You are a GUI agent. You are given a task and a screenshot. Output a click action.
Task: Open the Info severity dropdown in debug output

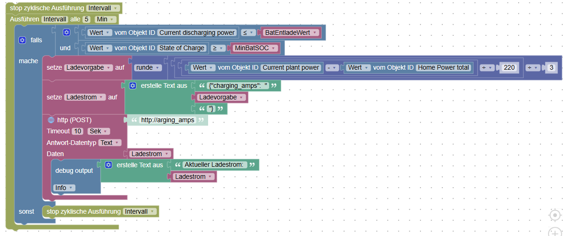[x=64, y=188]
